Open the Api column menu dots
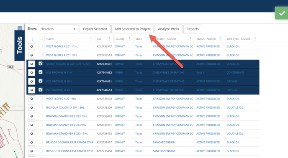This screenshot has height=158, width=288. pyautogui.click(x=109, y=39)
